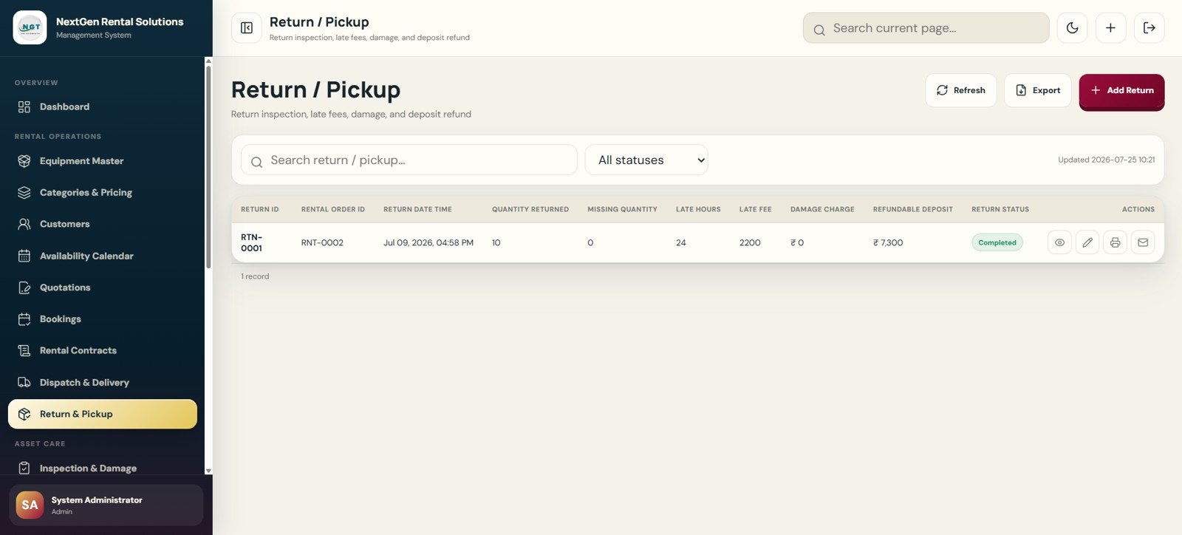Click rental order RNT-0002 cell
Screen dimensions: 1182x535
pyautogui.click(x=322, y=242)
